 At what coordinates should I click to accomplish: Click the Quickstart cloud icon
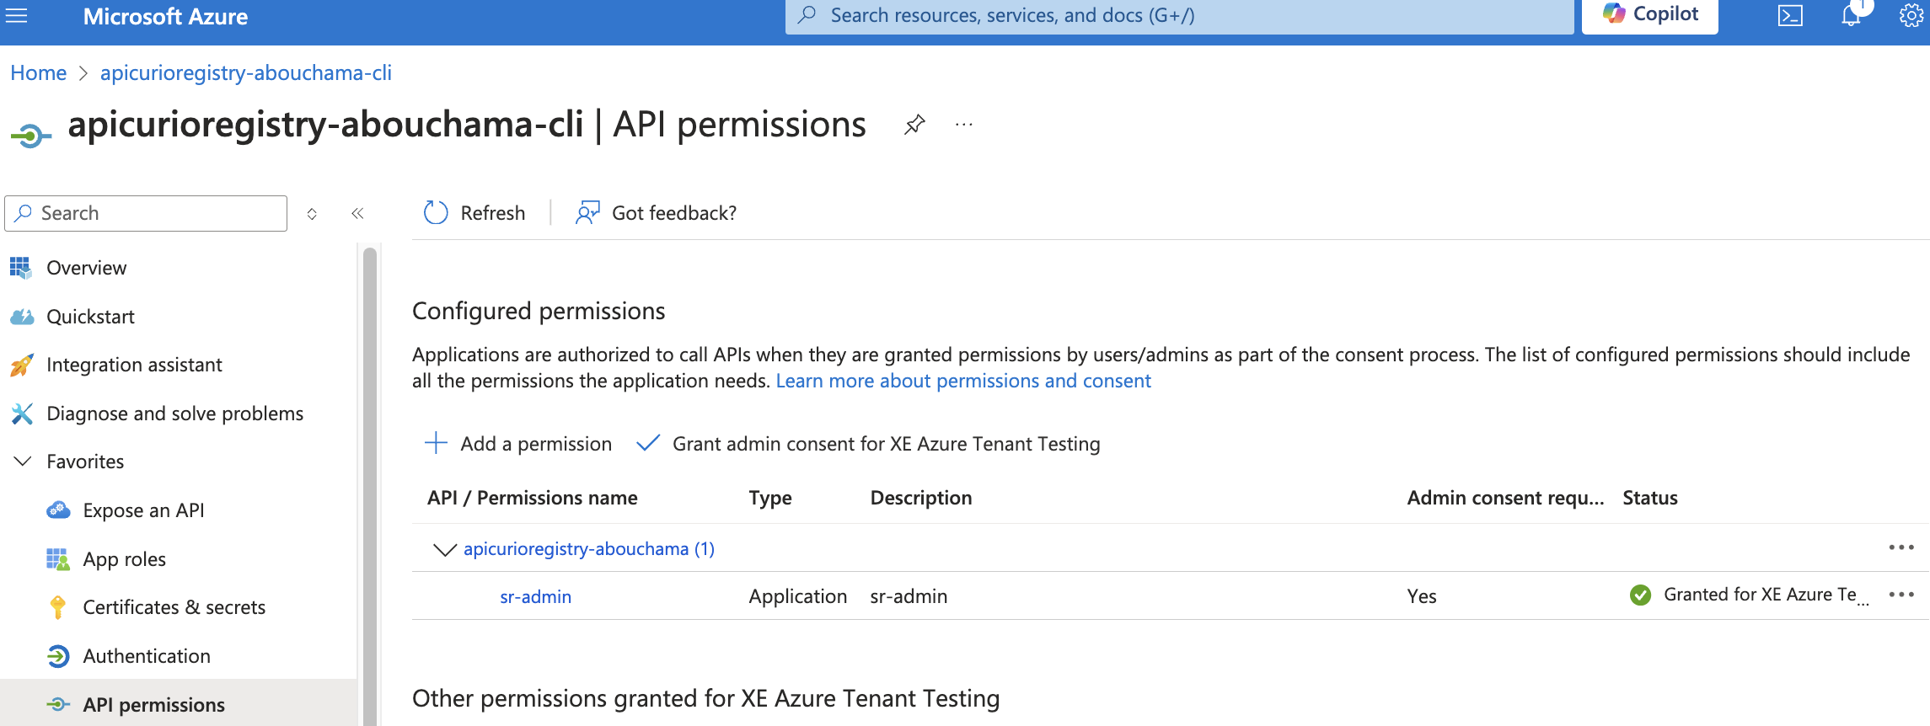click(x=22, y=317)
